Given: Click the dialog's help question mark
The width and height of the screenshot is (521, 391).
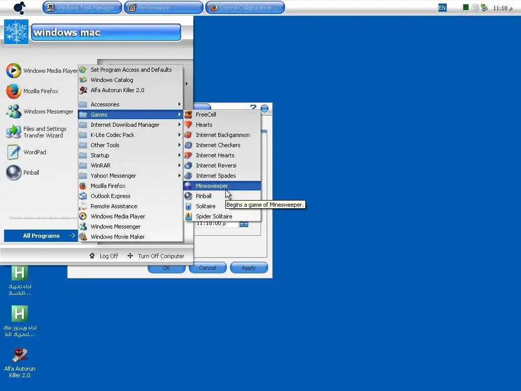Looking at the screenshot, I should pos(253,108).
